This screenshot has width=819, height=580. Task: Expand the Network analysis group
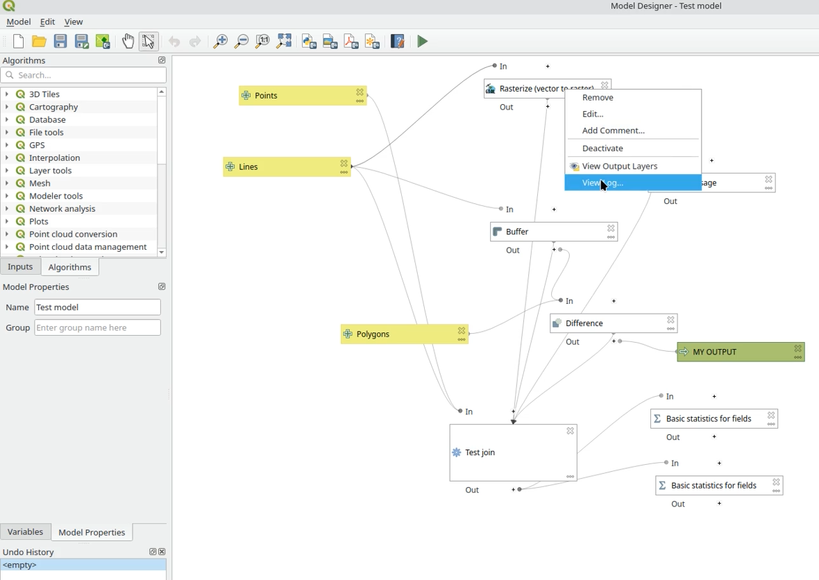(7, 209)
